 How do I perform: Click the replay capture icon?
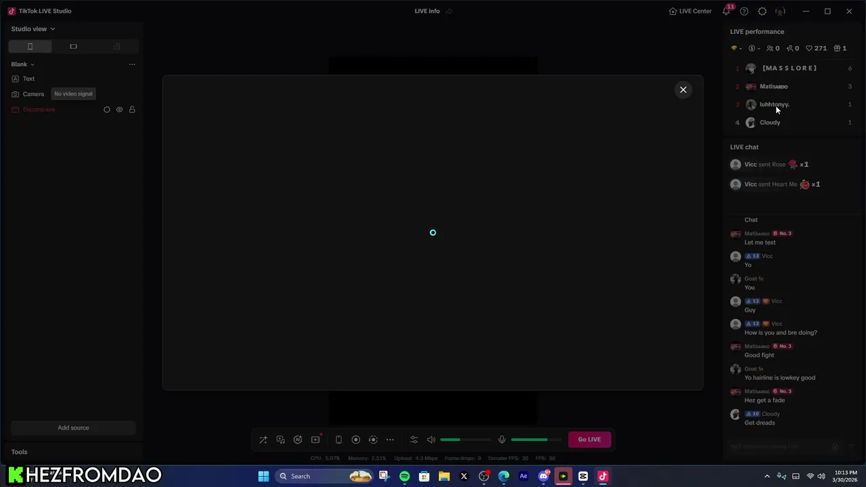point(373,440)
